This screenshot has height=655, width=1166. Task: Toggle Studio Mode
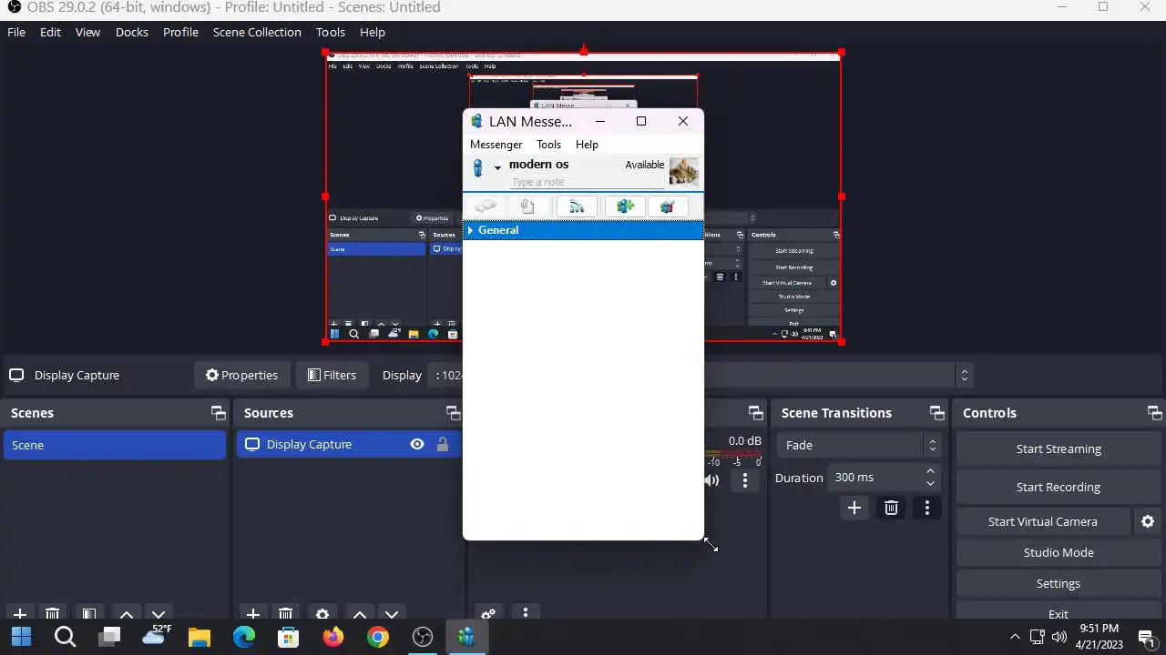tap(1059, 552)
